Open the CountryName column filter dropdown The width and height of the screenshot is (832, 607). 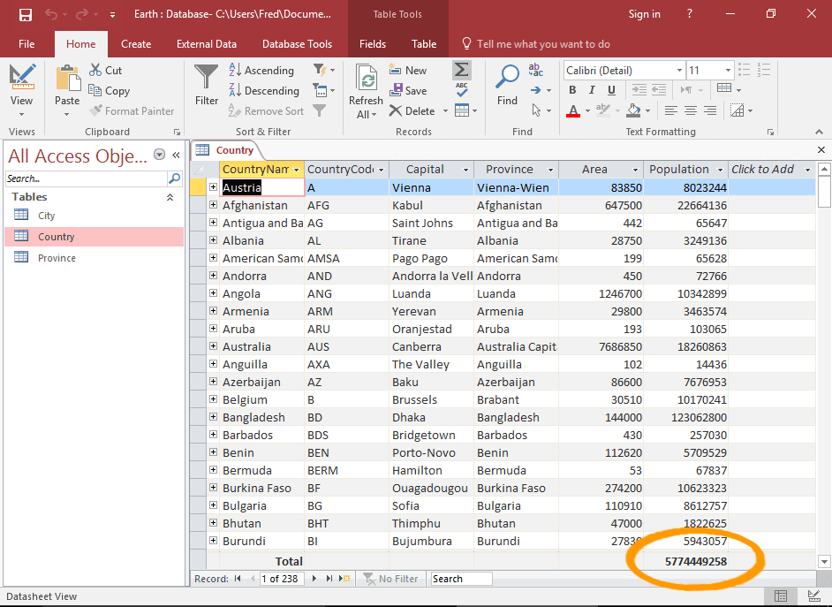pyautogui.click(x=298, y=169)
